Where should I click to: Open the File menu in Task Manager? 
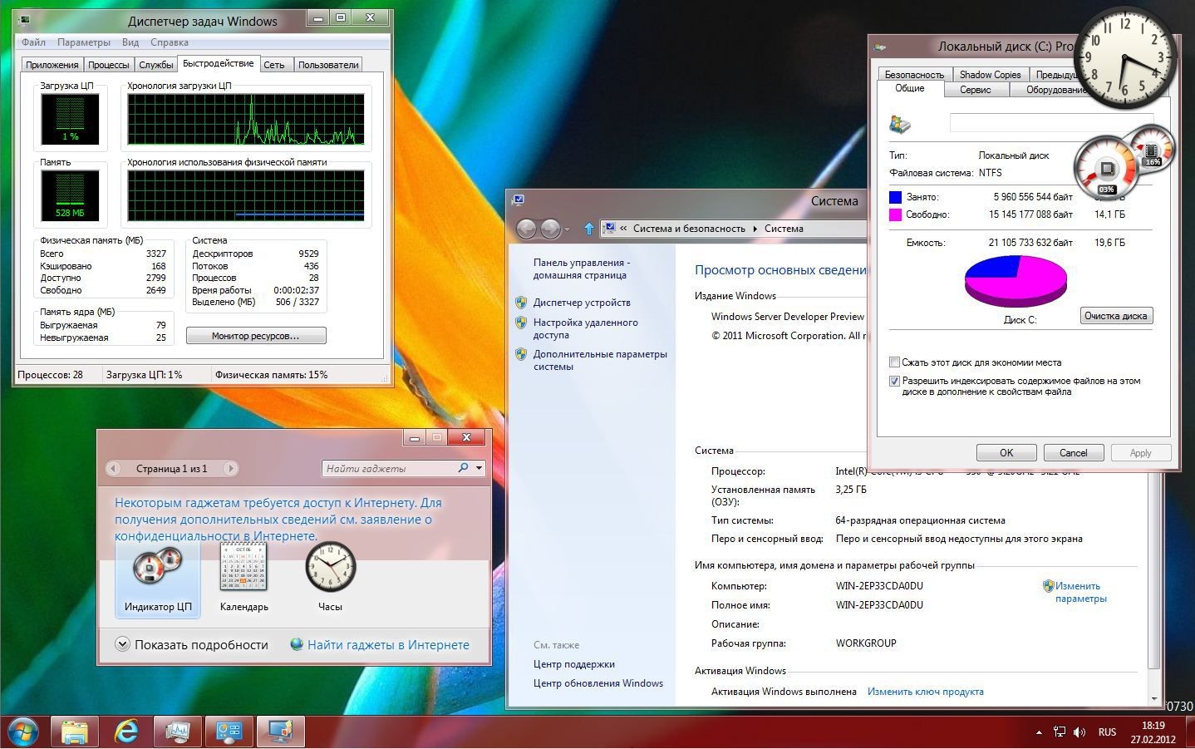pos(33,42)
